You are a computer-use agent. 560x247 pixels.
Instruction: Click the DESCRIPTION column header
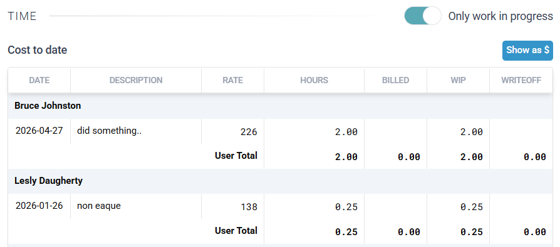136,81
